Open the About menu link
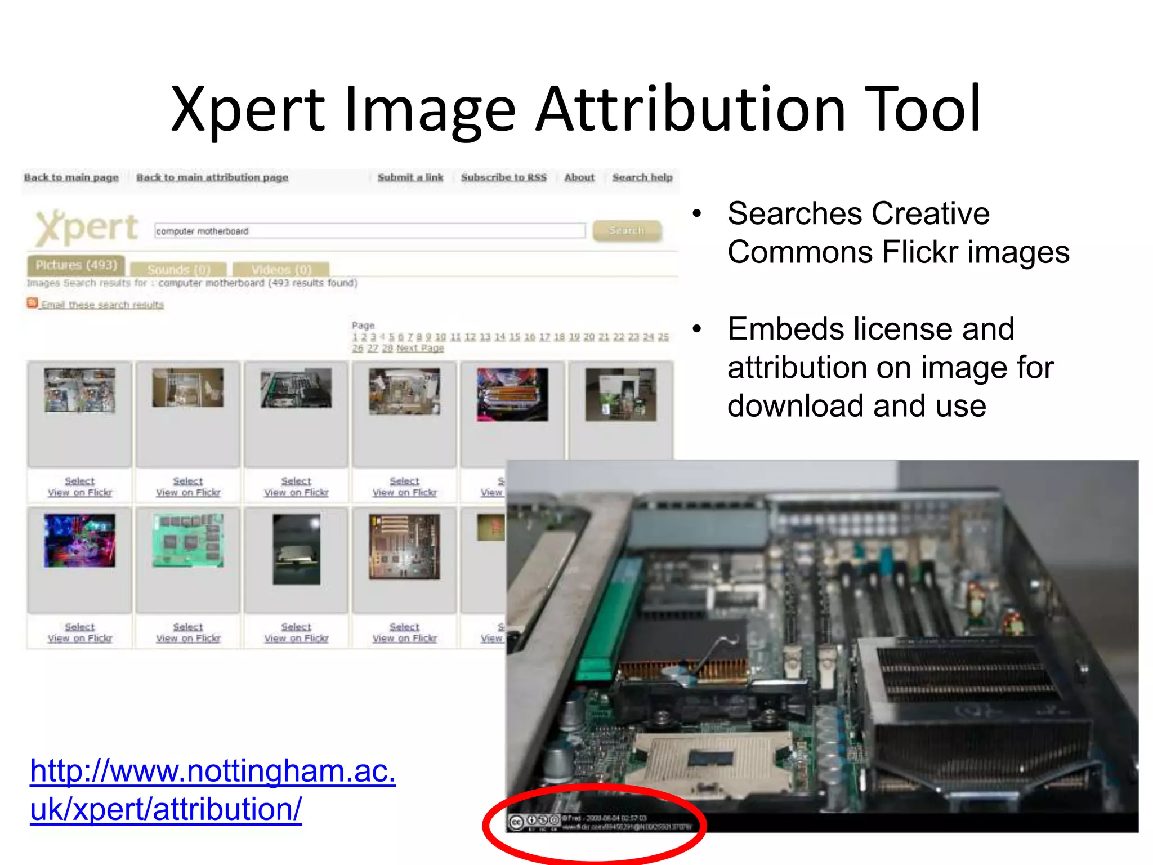The height and width of the screenshot is (865, 1153). (x=579, y=177)
